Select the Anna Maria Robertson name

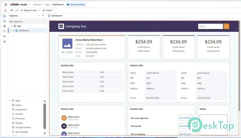[89, 40]
